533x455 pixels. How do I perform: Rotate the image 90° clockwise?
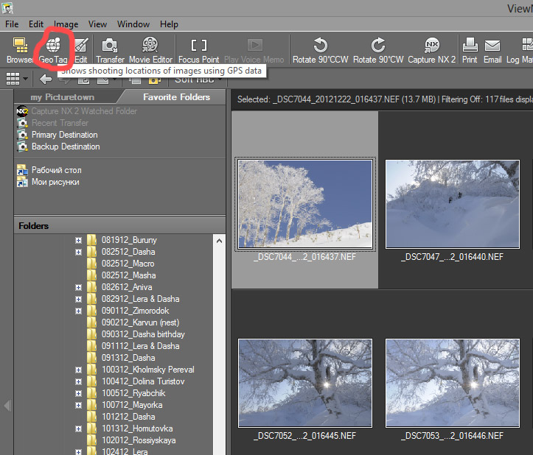(378, 50)
